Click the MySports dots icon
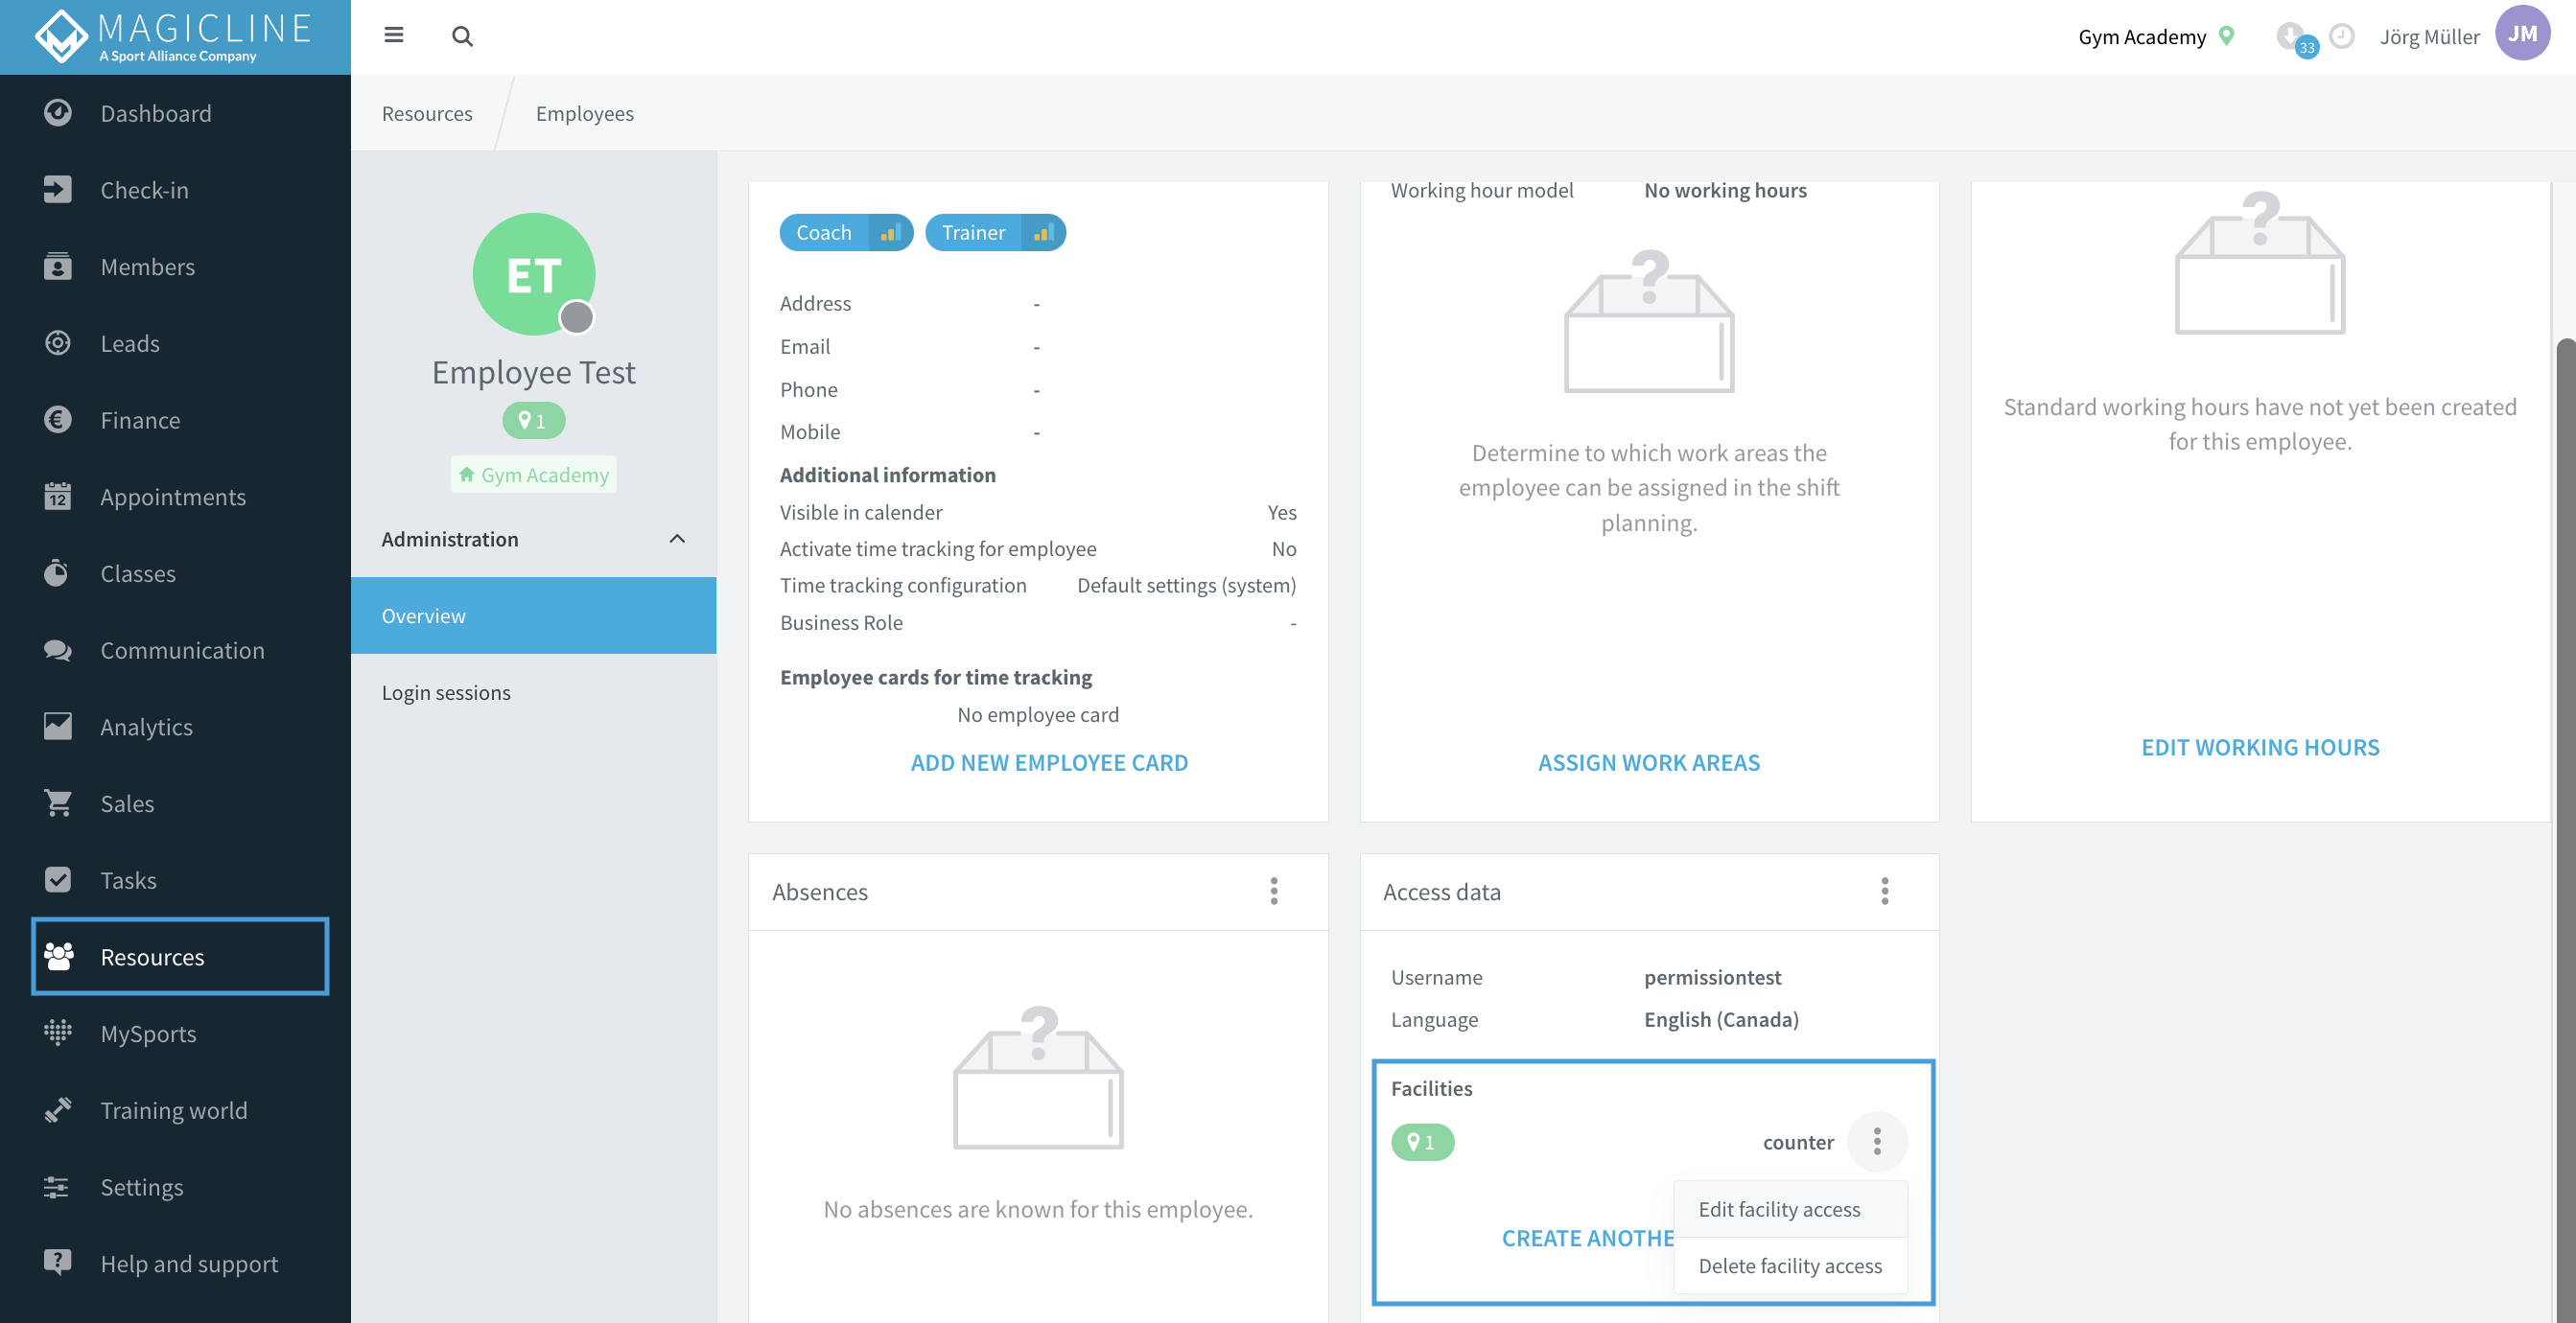The height and width of the screenshot is (1323, 2576). (57, 1033)
